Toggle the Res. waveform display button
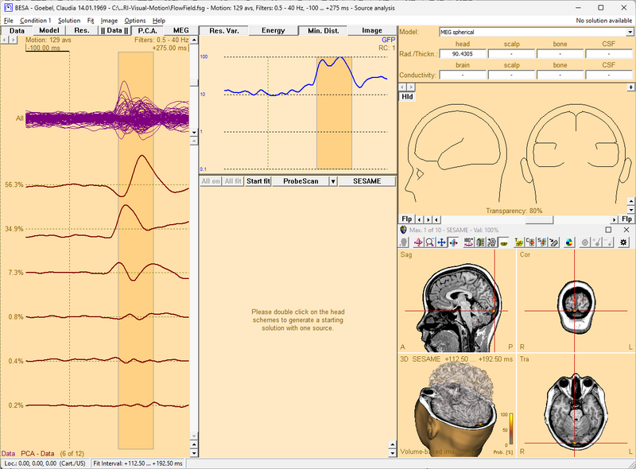 click(82, 30)
